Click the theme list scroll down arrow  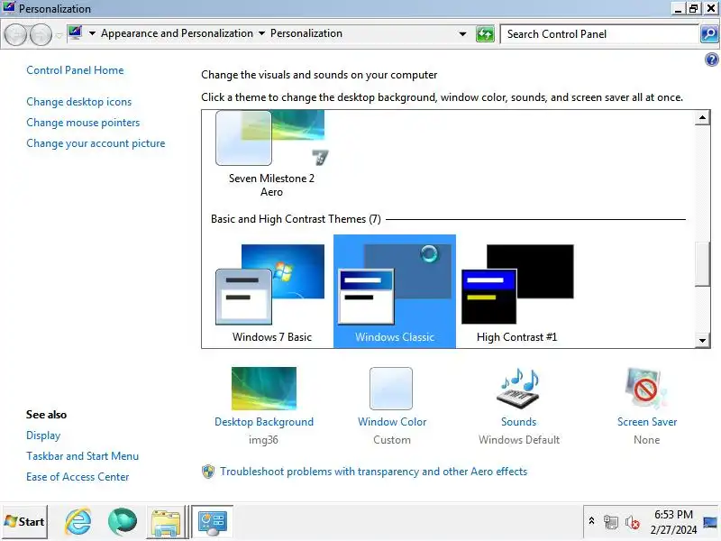[702, 341]
